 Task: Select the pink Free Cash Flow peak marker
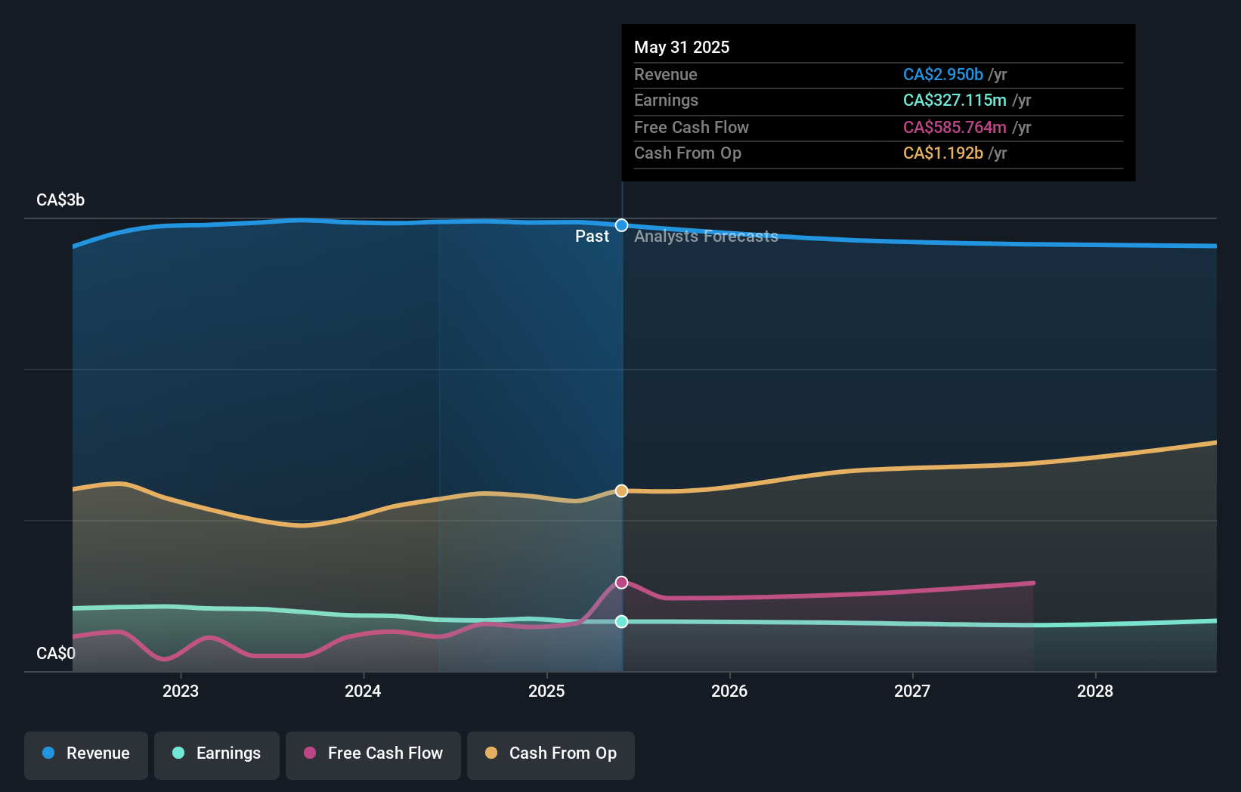click(x=621, y=581)
